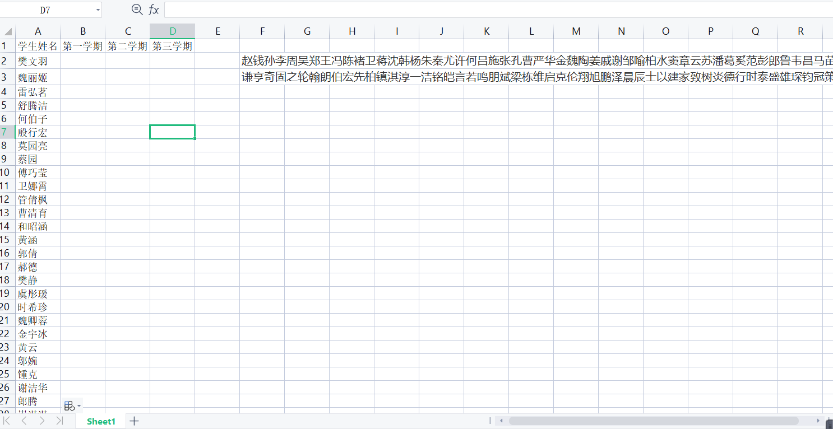
Task: Select row 7 header
Action: tap(7, 132)
